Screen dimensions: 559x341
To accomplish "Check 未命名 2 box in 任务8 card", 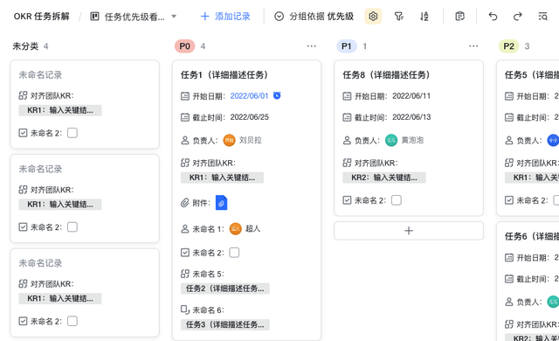I will pyautogui.click(x=397, y=200).
